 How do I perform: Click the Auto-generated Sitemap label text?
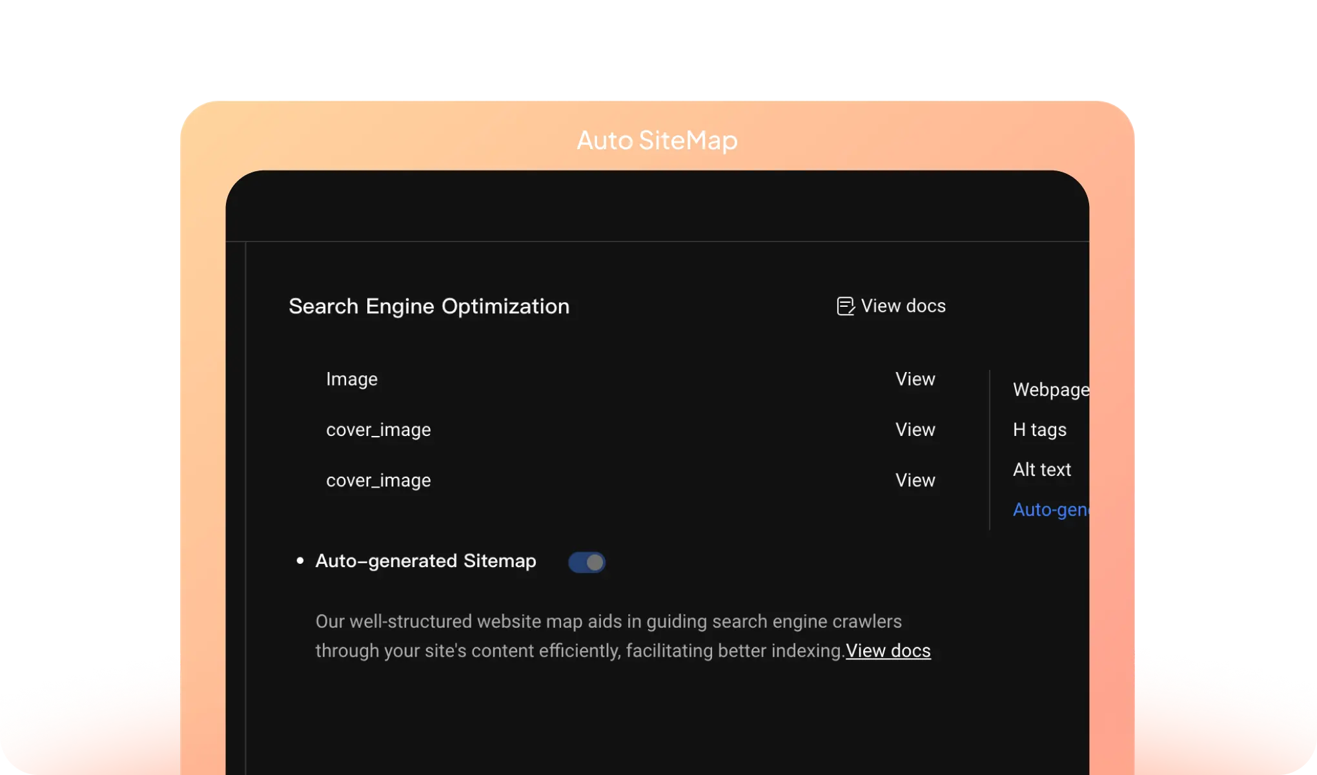426,561
